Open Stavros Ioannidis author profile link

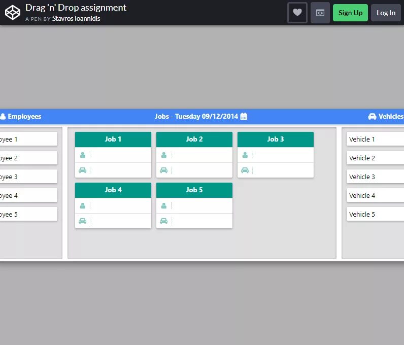pyautogui.click(x=76, y=19)
